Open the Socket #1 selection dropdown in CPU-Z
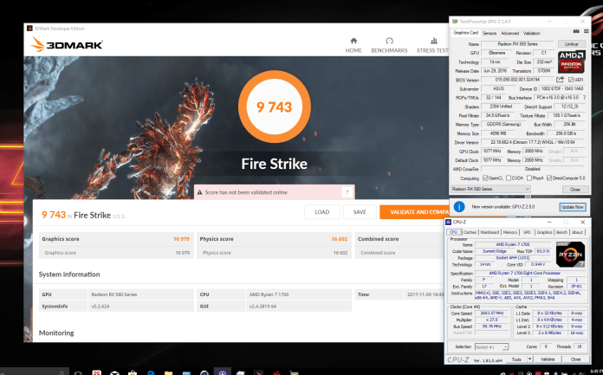The height and width of the screenshot is (375, 603). pos(492,347)
